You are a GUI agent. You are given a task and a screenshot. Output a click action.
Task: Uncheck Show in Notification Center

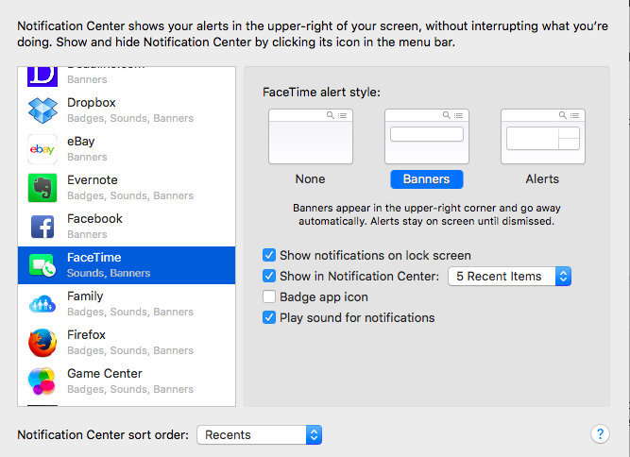click(x=269, y=276)
